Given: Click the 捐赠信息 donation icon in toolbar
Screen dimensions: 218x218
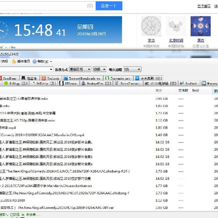Looking at the screenshot, I should coord(21,61).
